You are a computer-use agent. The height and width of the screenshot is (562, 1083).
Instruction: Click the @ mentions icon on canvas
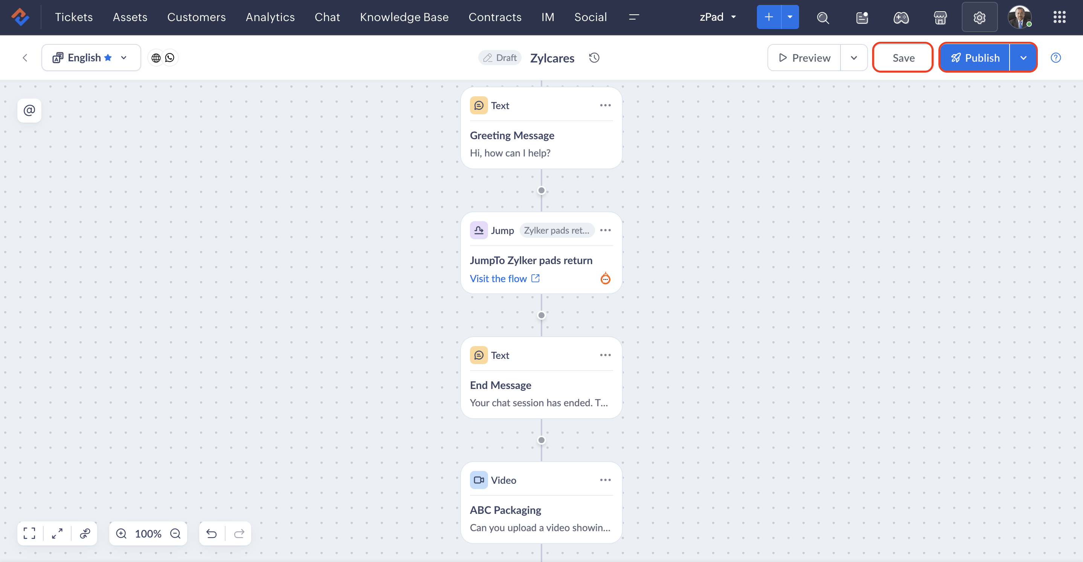point(29,111)
